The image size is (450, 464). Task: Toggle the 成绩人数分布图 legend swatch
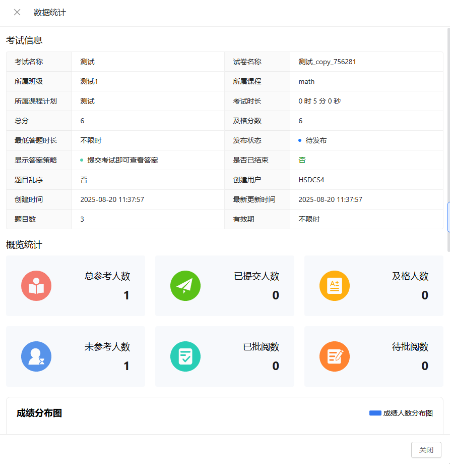[375, 413]
